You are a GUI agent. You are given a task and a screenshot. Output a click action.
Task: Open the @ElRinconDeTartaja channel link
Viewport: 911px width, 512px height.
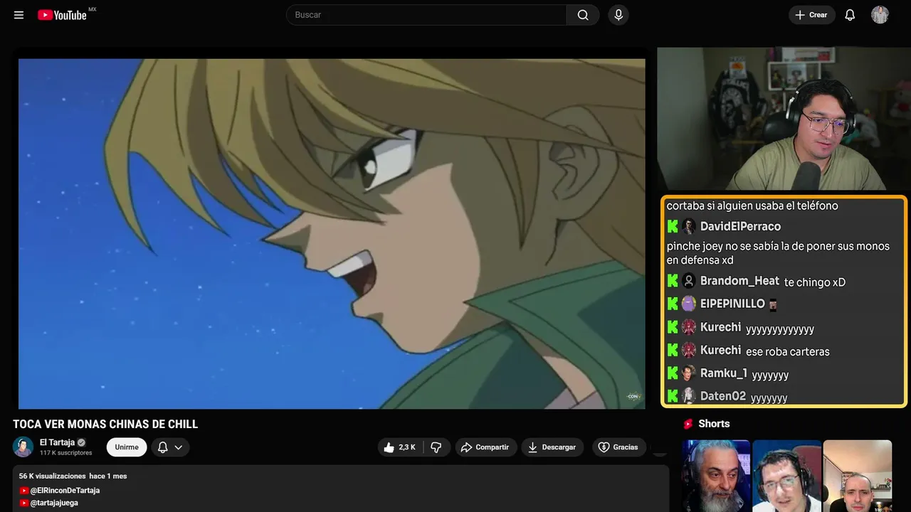click(x=65, y=491)
